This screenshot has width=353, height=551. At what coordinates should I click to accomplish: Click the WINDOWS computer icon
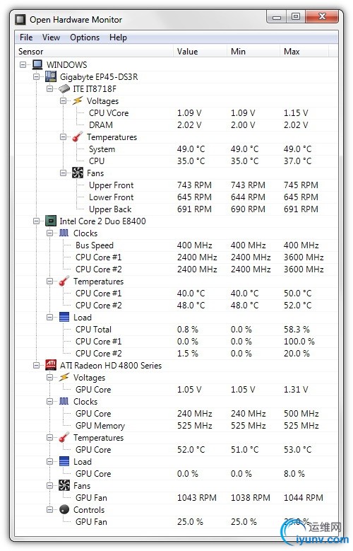click(x=37, y=64)
